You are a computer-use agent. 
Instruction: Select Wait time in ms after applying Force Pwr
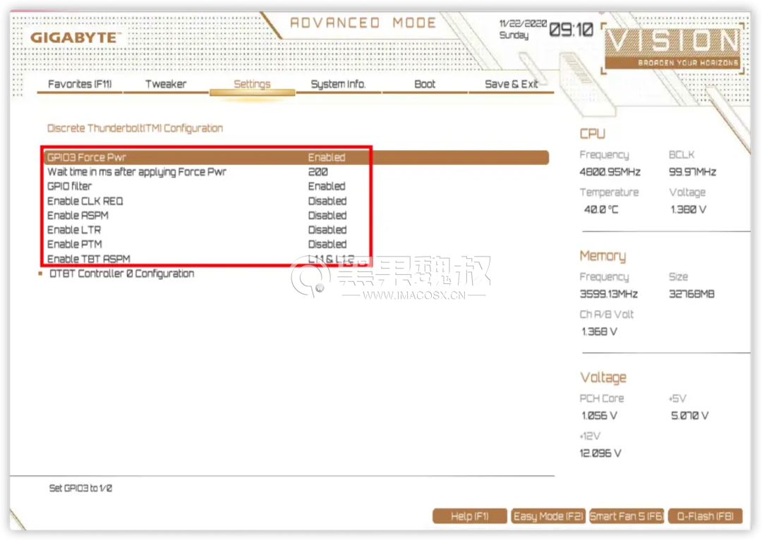pyautogui.click(x=137, y=172)
